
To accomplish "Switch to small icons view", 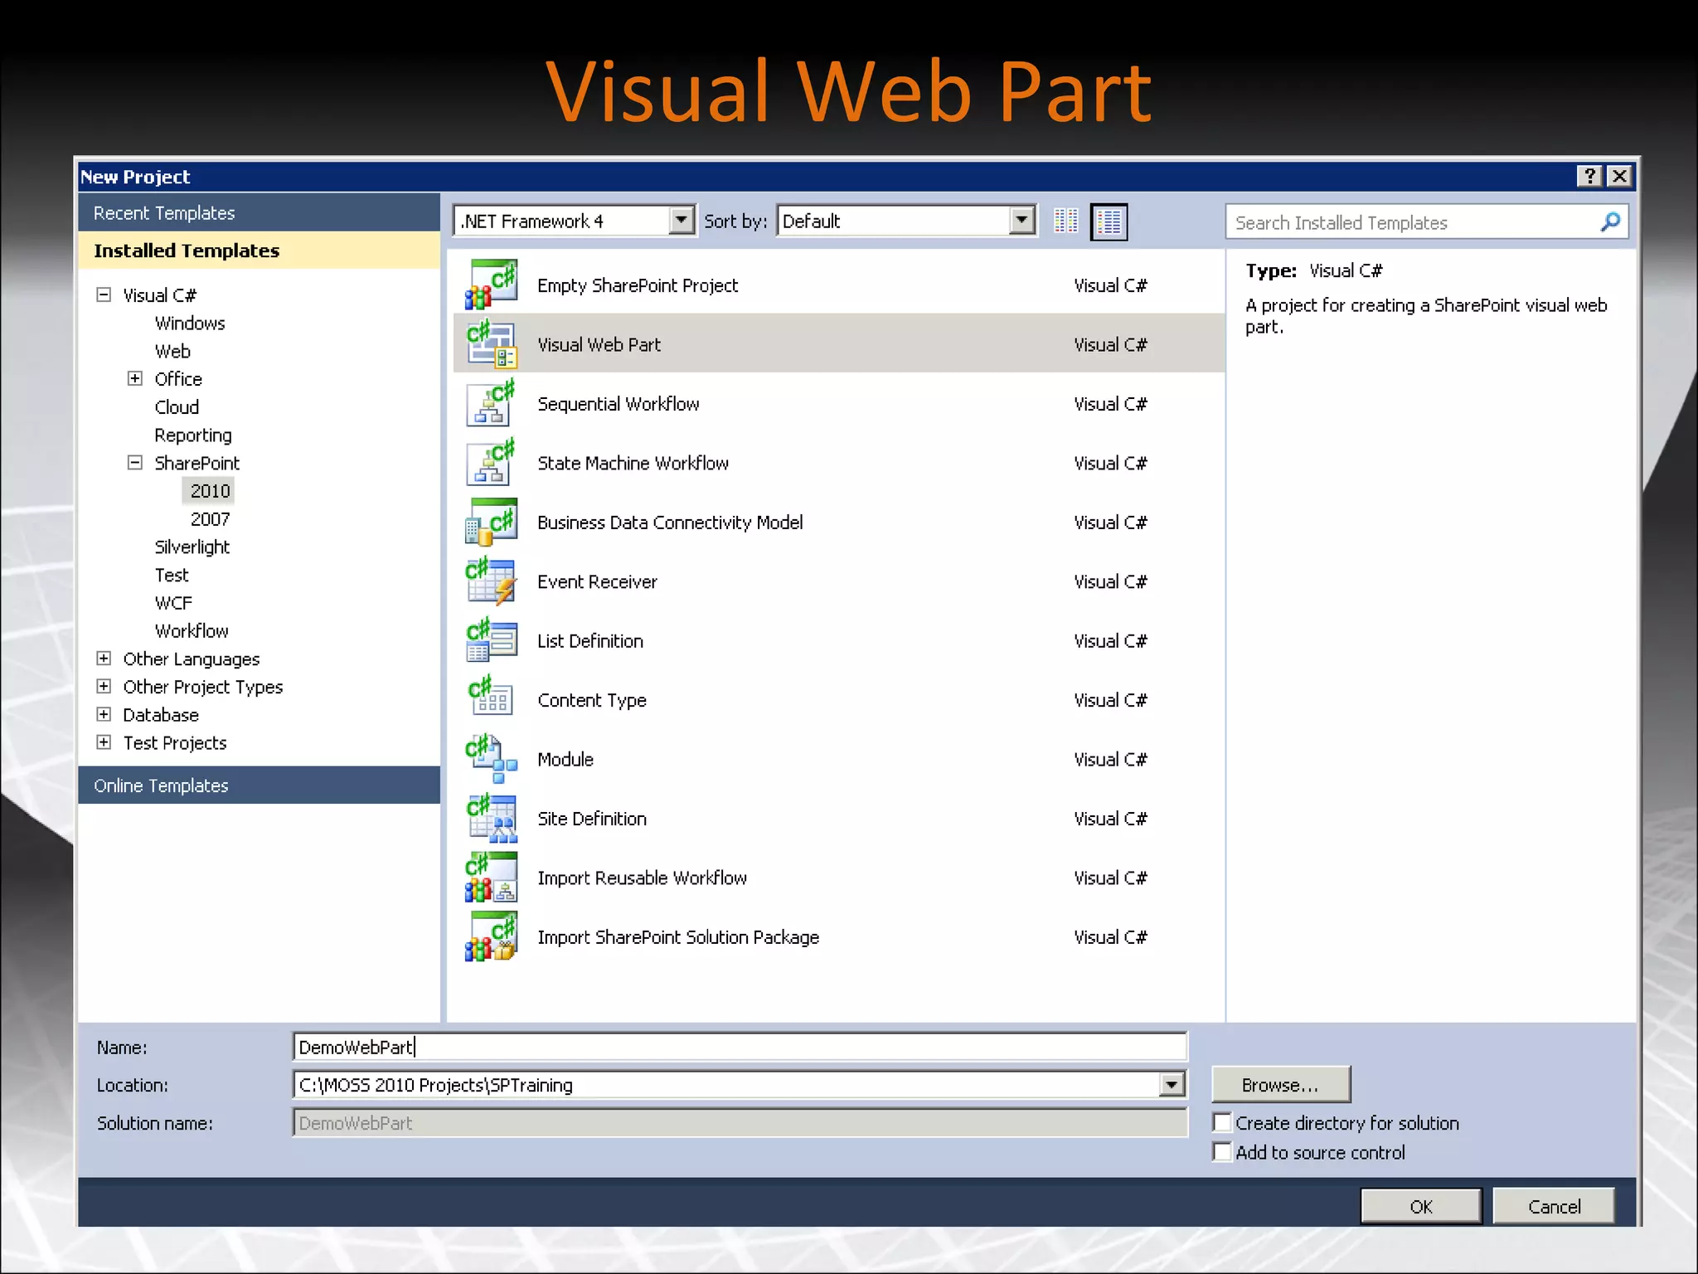I will (1066, 221).
